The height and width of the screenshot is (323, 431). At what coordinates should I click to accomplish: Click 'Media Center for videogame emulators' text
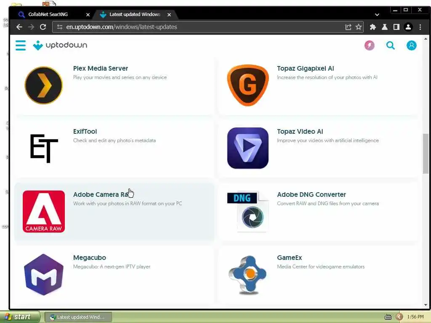[x=321, y=267]
